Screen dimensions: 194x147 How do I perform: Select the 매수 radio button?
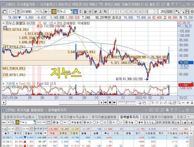click(x=94, y=122)
